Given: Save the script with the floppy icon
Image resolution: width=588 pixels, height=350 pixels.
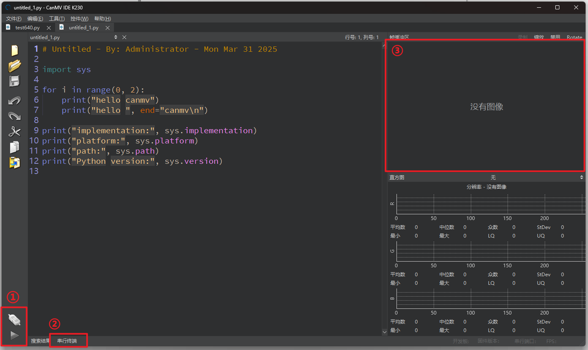Looking at the screenshot, I should click(x=15, y=81).
